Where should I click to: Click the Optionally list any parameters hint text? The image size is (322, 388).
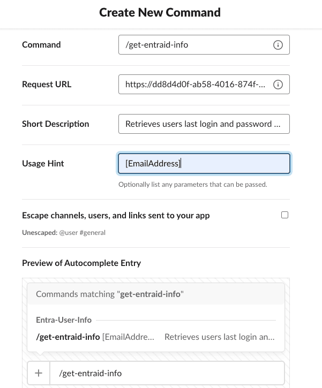click(x=193, y=185)
